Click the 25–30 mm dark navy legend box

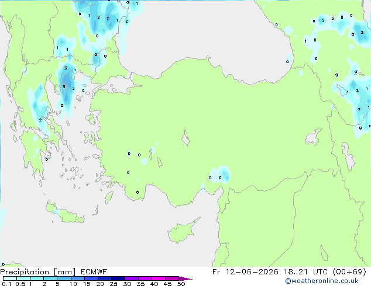pyautogui.click(x=118, y=278)
